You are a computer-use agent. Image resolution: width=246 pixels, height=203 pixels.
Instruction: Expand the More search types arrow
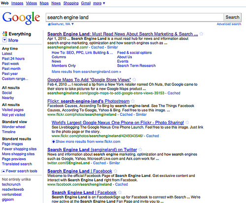4,40
